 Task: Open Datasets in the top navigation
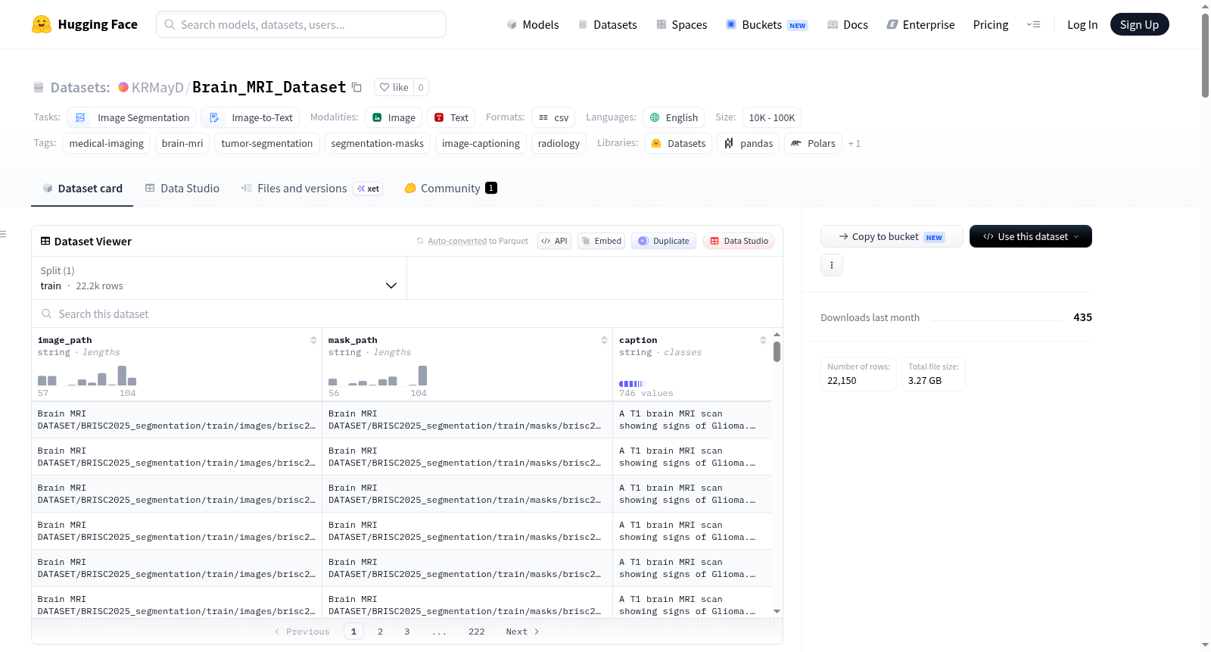click(x=608, y=24)
